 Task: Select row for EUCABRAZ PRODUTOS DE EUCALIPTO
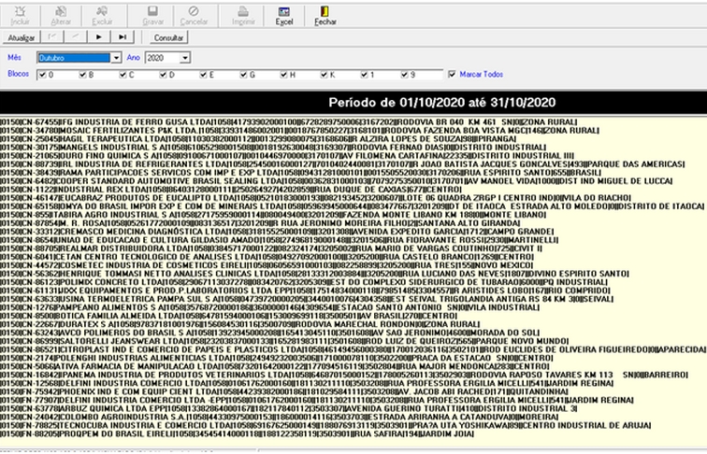[x=316, y=198]
